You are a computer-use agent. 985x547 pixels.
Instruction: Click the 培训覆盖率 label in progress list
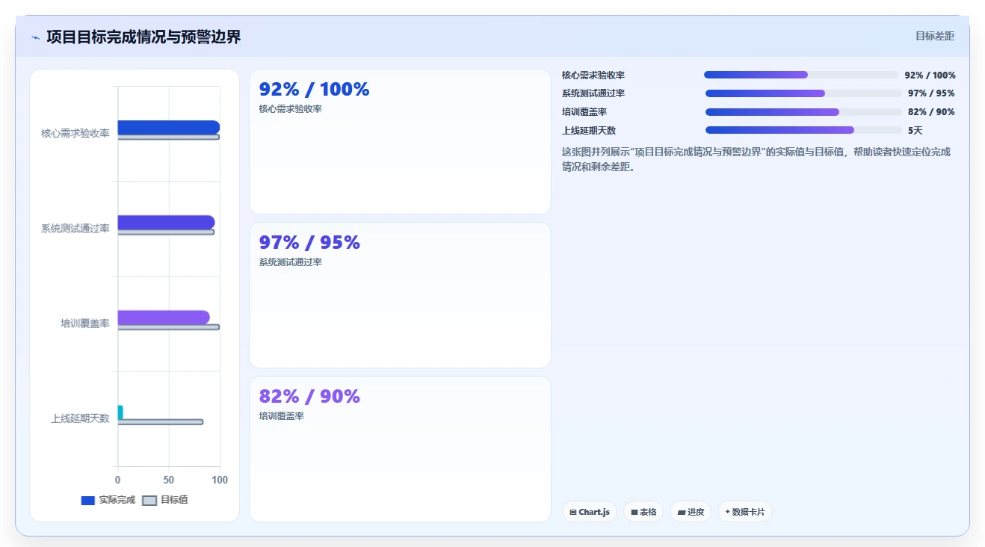(x=584, y=112)
